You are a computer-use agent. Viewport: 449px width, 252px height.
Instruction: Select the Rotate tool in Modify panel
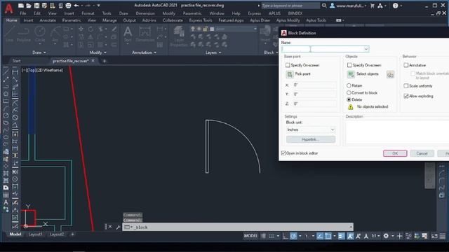click(91, 29)
